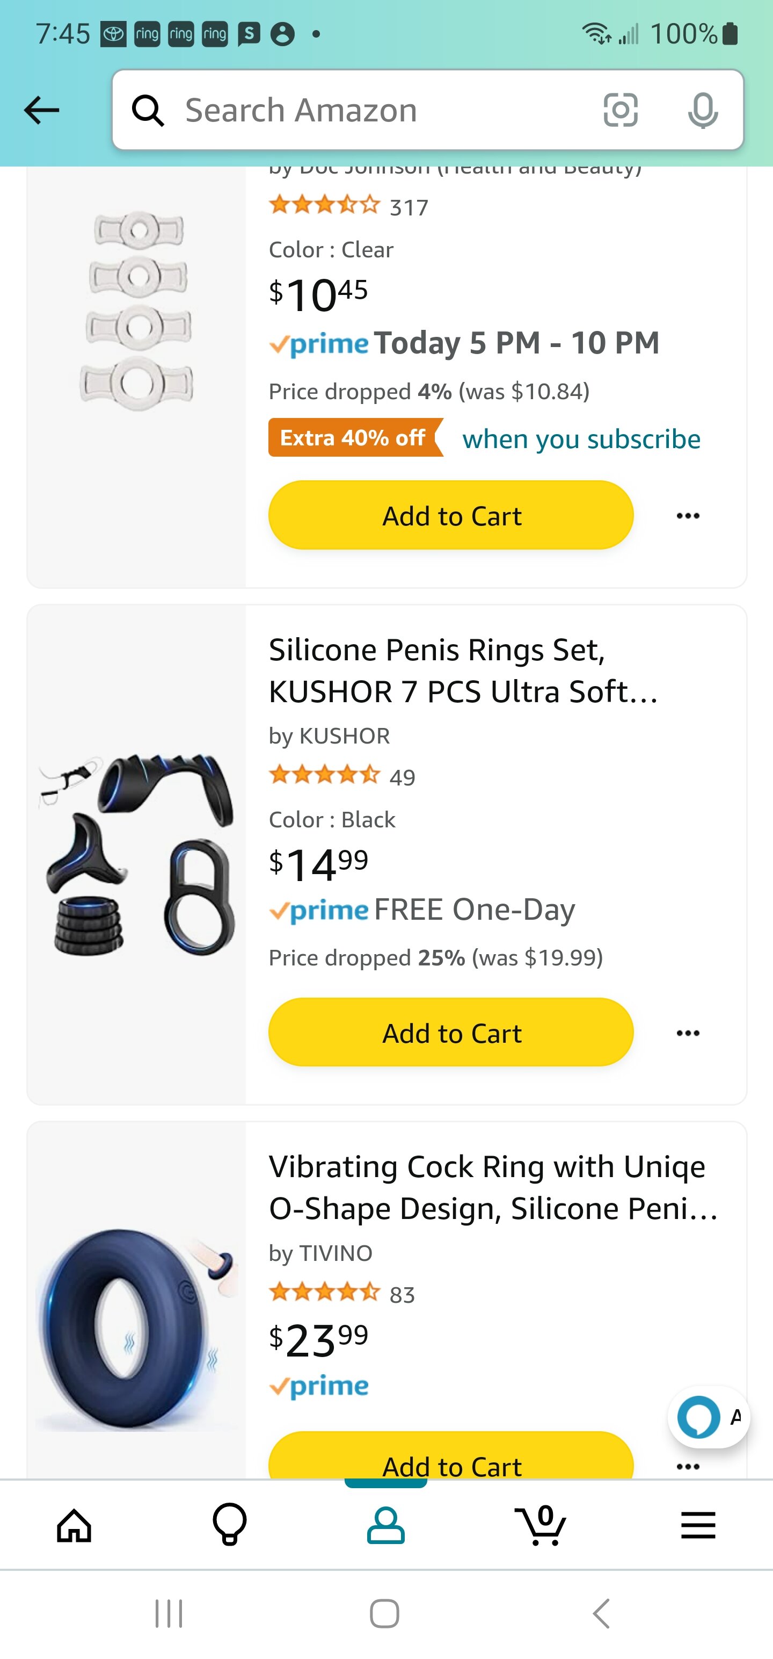Focus the Search Amazon field
The height and width of the screenshot is (1659, 773).
point(373,110)
